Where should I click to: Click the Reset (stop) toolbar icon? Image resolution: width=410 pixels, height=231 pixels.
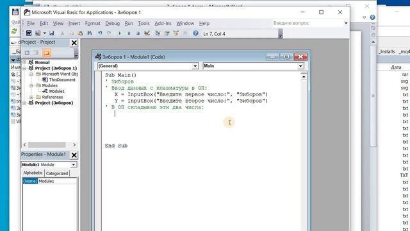[x=138, y=33]
